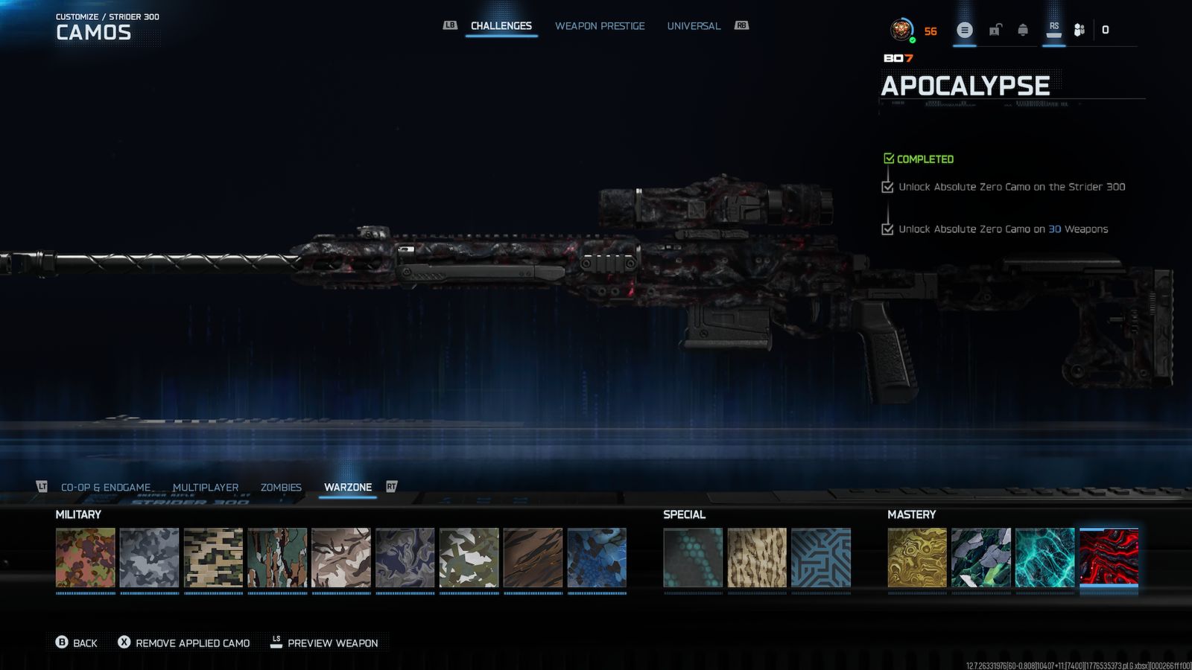This screenshot has height=670, width=1192.
Task: Switch to the Universal tab
Action: pyautogui.click(x=694, y=26)
